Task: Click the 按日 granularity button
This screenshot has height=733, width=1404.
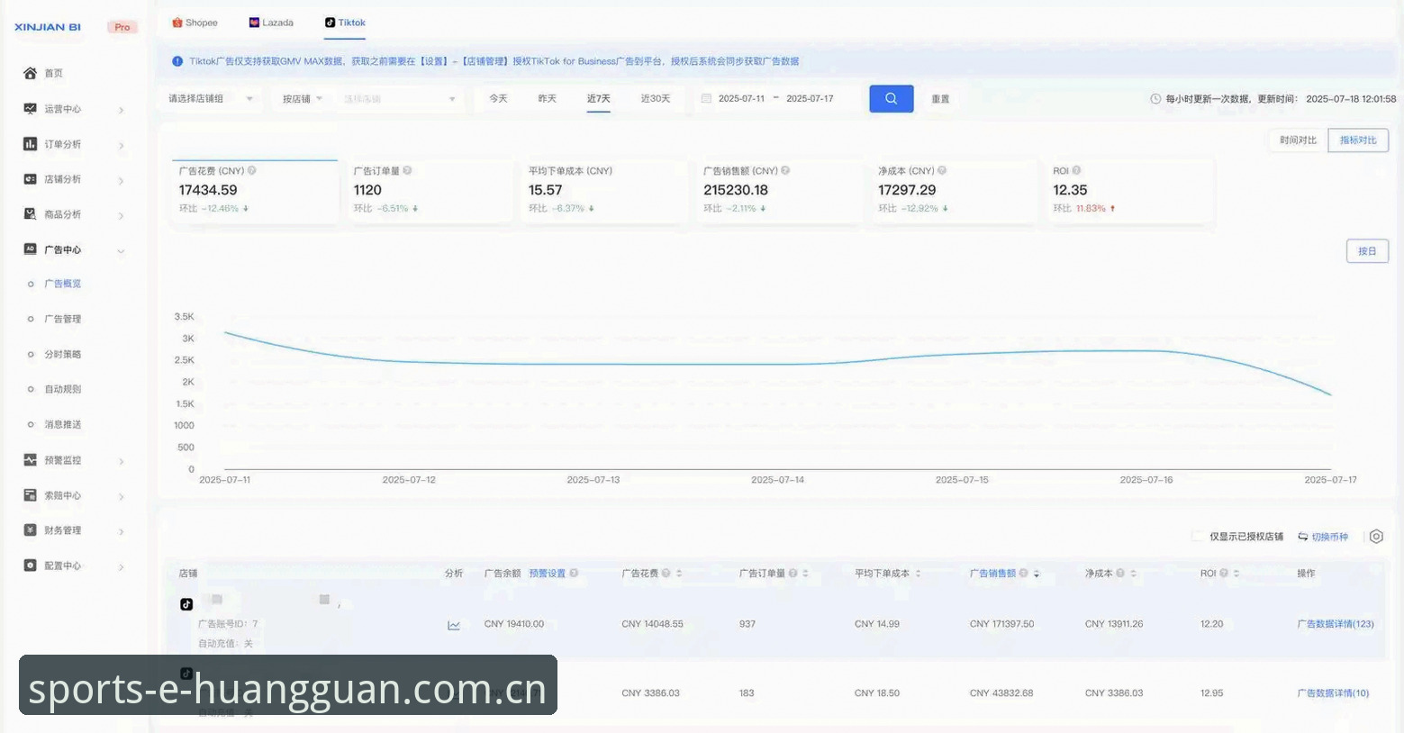Action: pos(1367,251)
